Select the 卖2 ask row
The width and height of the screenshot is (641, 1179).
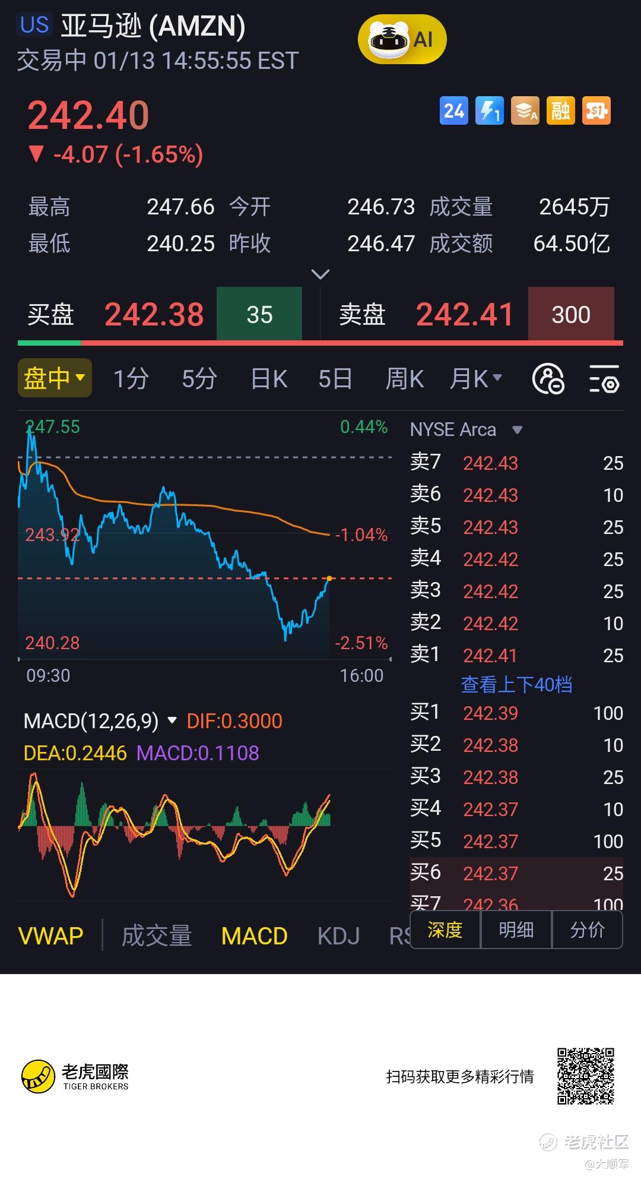pos(516,623)
